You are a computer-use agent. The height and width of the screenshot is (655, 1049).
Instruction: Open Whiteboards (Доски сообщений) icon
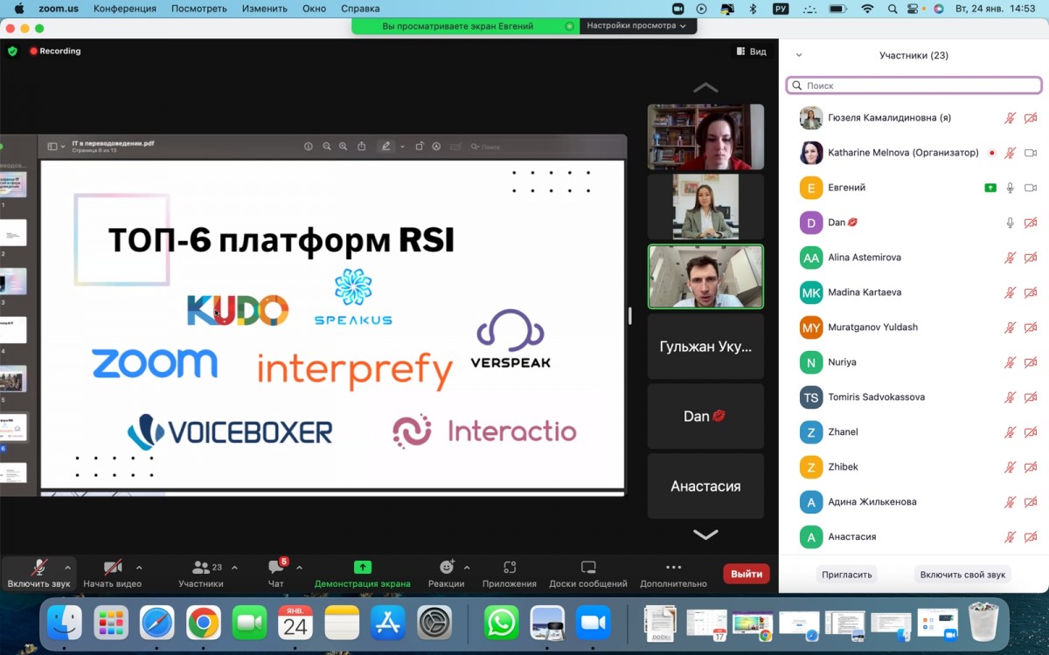(588, 568)
